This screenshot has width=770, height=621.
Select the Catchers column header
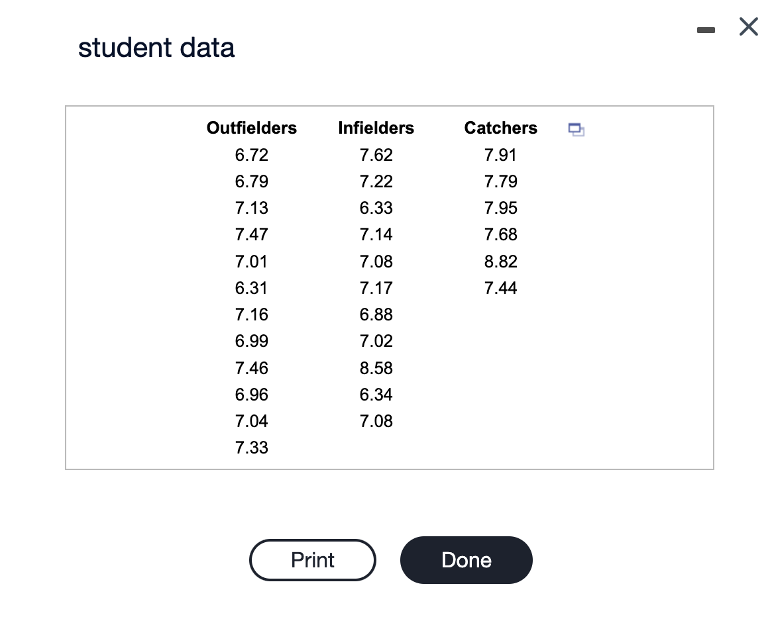(x=500, y=128)
